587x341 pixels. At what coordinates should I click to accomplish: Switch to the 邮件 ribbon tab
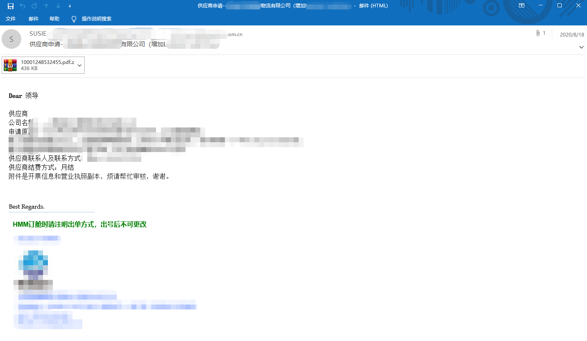[34, 19]
